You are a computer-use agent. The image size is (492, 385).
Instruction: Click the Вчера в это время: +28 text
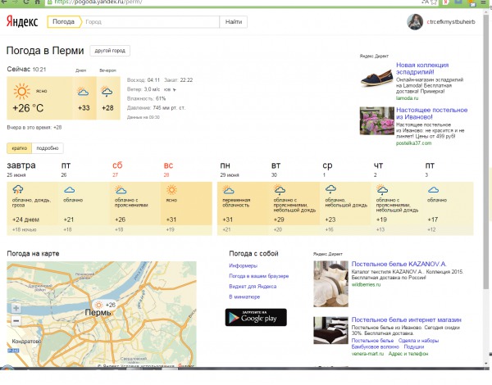tap(34, 128)
